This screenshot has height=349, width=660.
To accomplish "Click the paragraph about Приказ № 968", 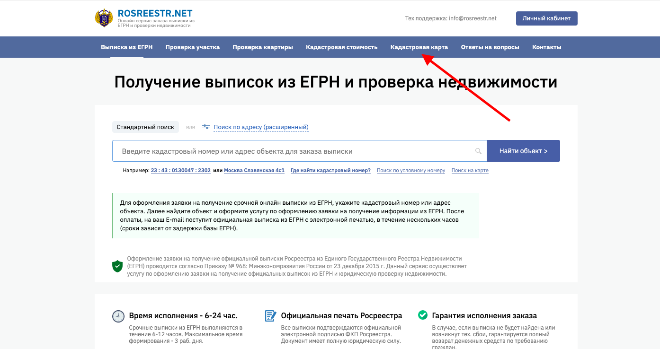I will (297, 266).
